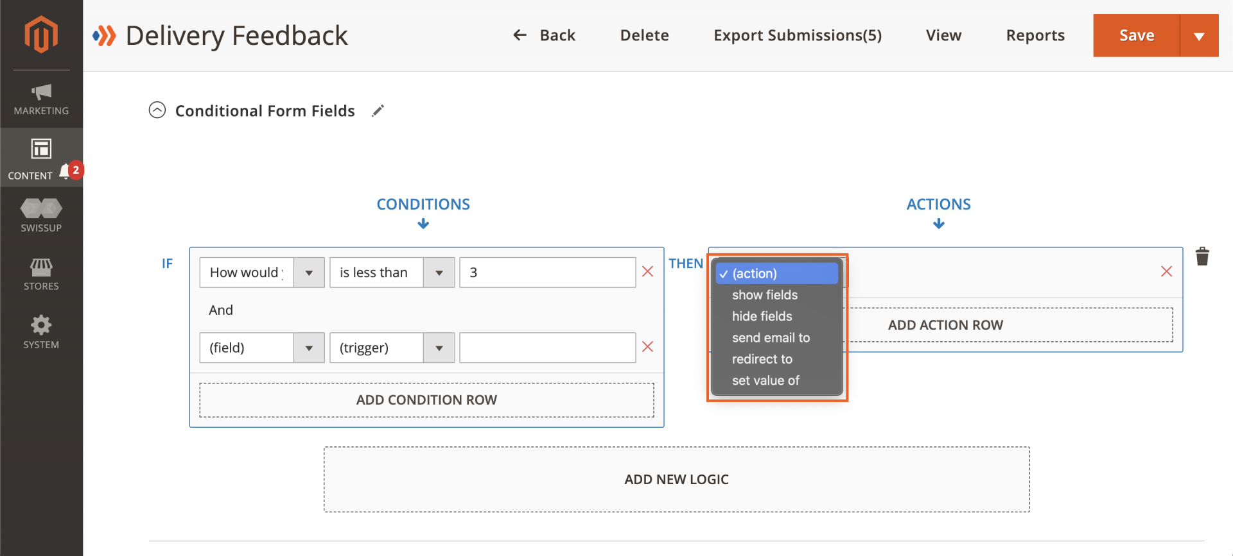
Task: Remove the (field) condition row with red X
Action: 647,347
